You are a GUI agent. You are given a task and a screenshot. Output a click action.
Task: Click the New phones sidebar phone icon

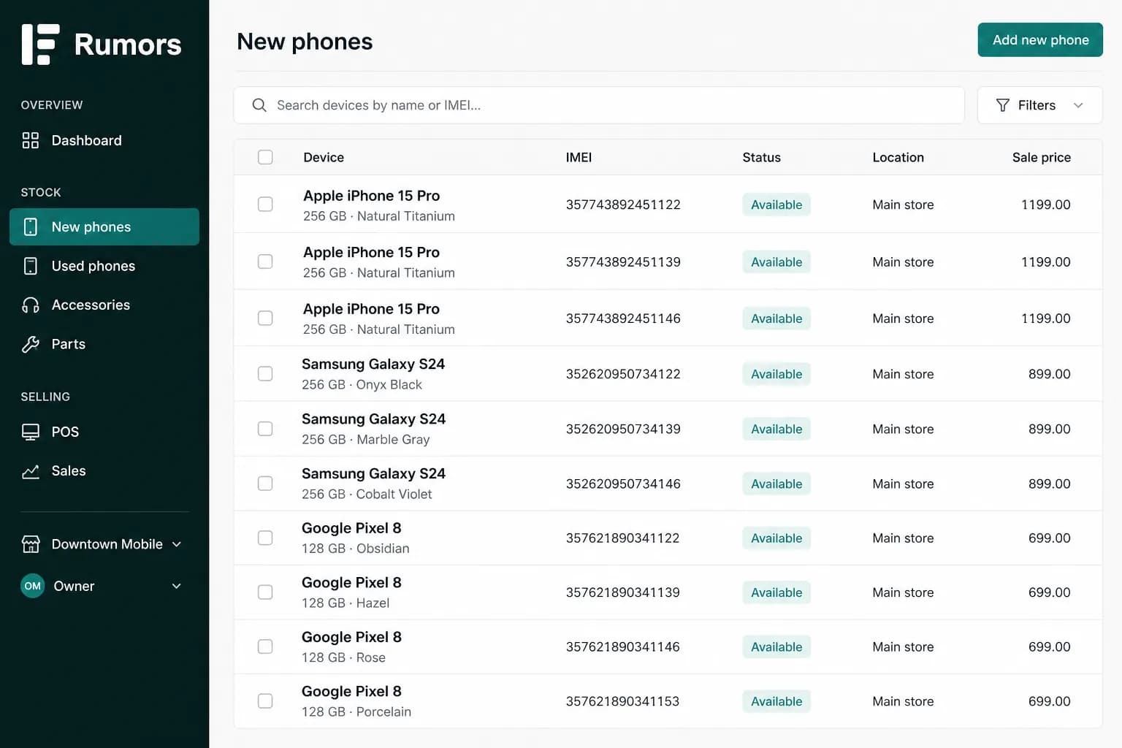pos(31,227)
